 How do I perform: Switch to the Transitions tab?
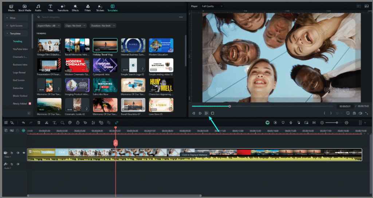coord(63,8)
